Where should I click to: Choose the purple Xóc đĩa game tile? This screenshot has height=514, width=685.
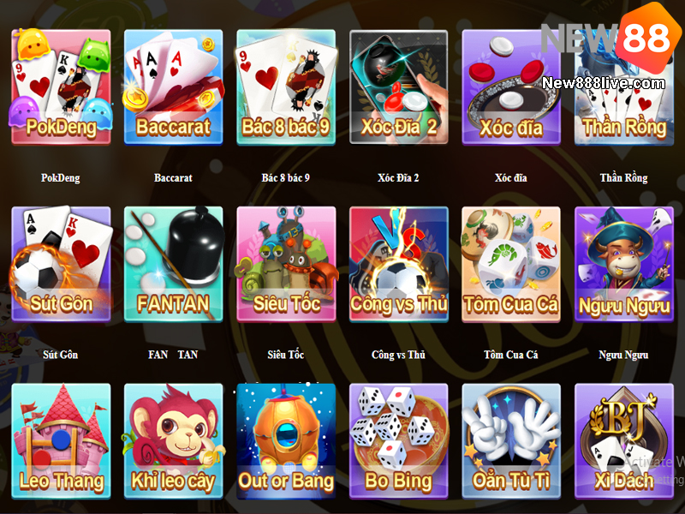(x=511, y=87)
